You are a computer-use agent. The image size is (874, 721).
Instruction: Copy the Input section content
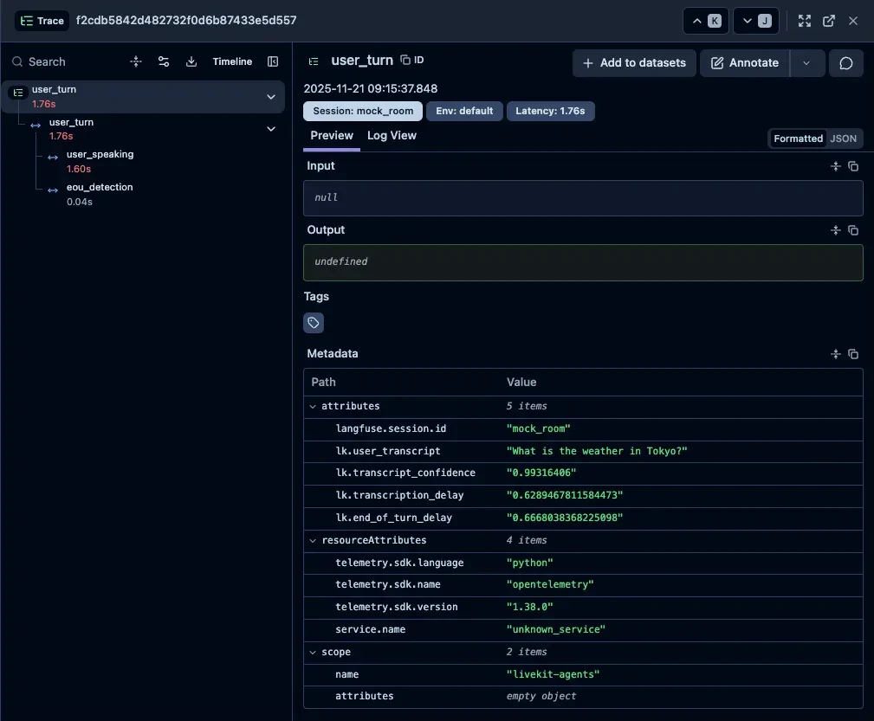(x=853, y=166)
